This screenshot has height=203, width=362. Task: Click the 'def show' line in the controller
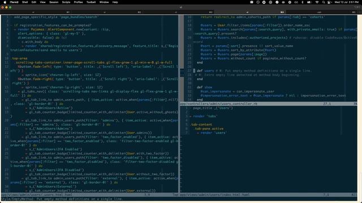point(204,87)
